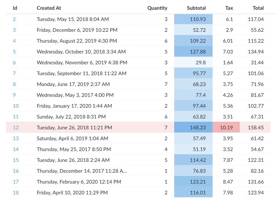Image resolution: width=277 pixels, height=198 pixels.
Task: Select 'Friday, December 6, 2019 10:22 PM' cell
Action: 82,30
